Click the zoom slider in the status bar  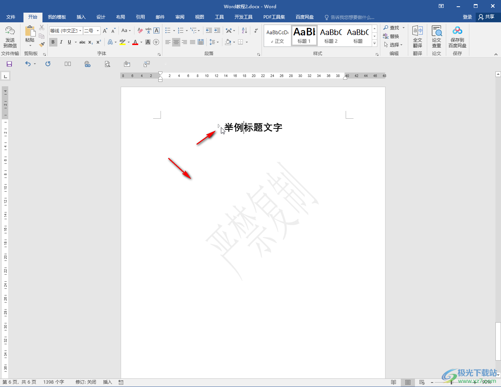tap(452, 382)
